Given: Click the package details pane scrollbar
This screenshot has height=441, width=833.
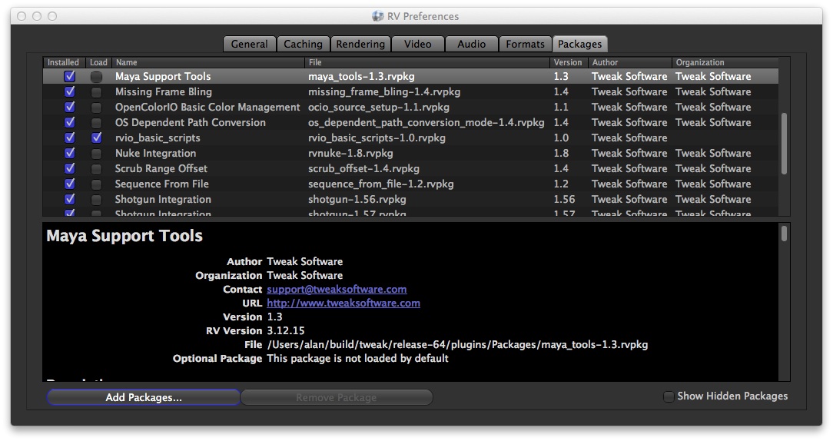Looking at the screenshot, I should (784, 234).
